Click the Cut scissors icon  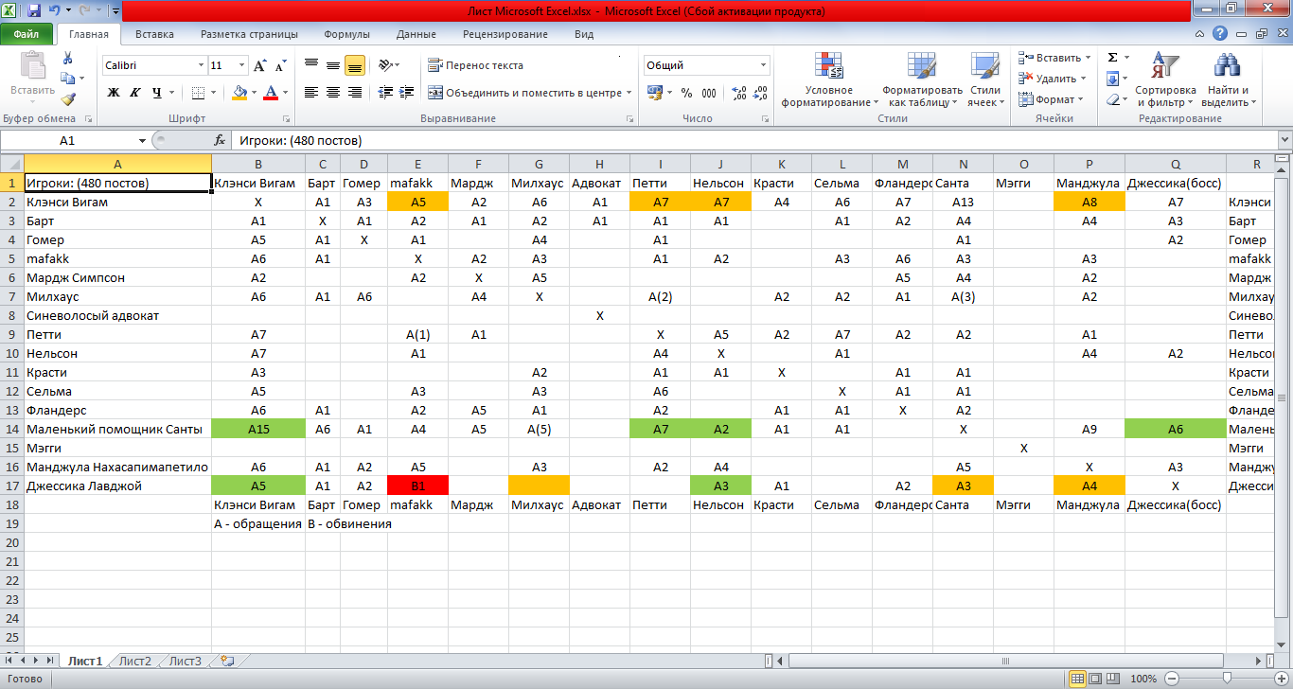(x=68, y=60)
